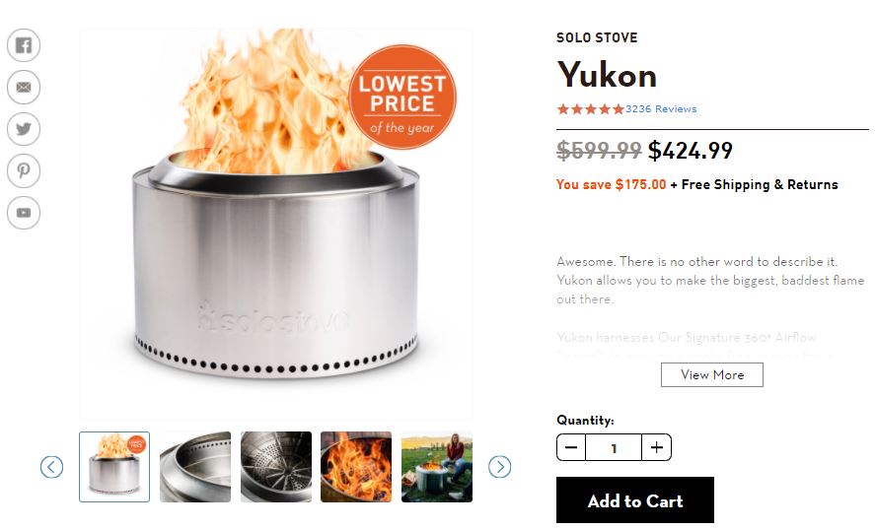Share on Facebook icon
Image resolution: width=875 pixels, height=529 pixels.
point(24,45)
